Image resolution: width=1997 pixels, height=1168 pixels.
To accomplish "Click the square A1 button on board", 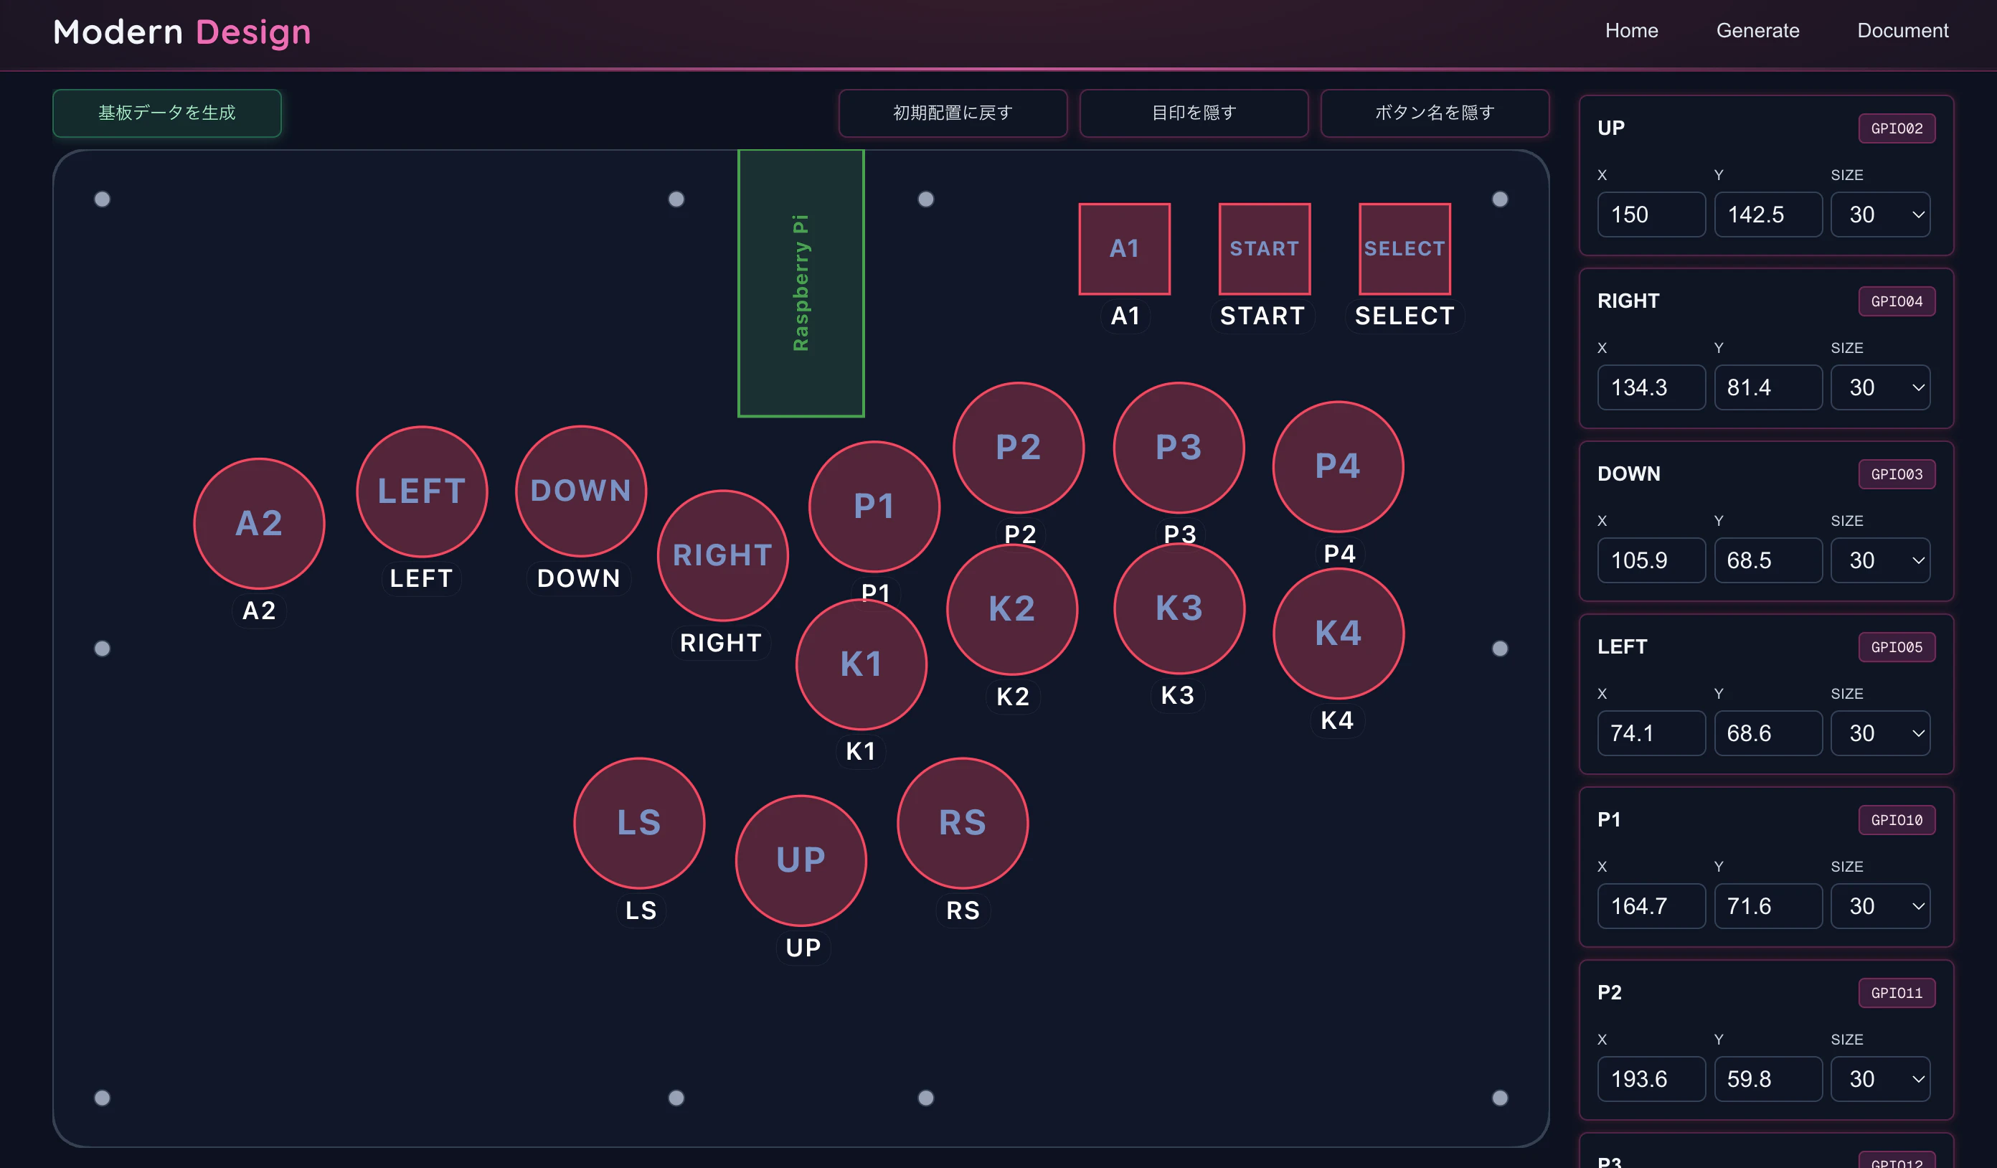I will click(x=1124, y=249).
